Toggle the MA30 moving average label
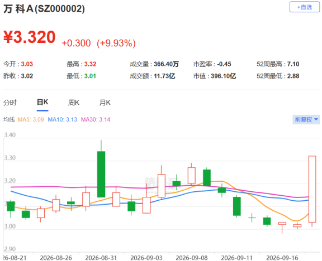322x261 pixels. click(96, 119)
